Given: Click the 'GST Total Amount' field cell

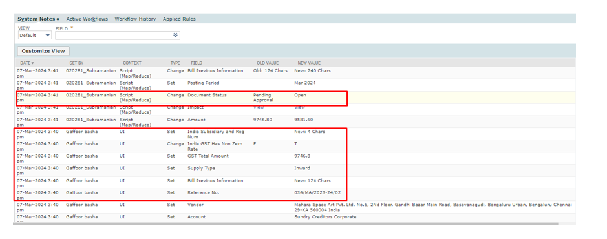Looking at the screenshot, I should point(208,156).
